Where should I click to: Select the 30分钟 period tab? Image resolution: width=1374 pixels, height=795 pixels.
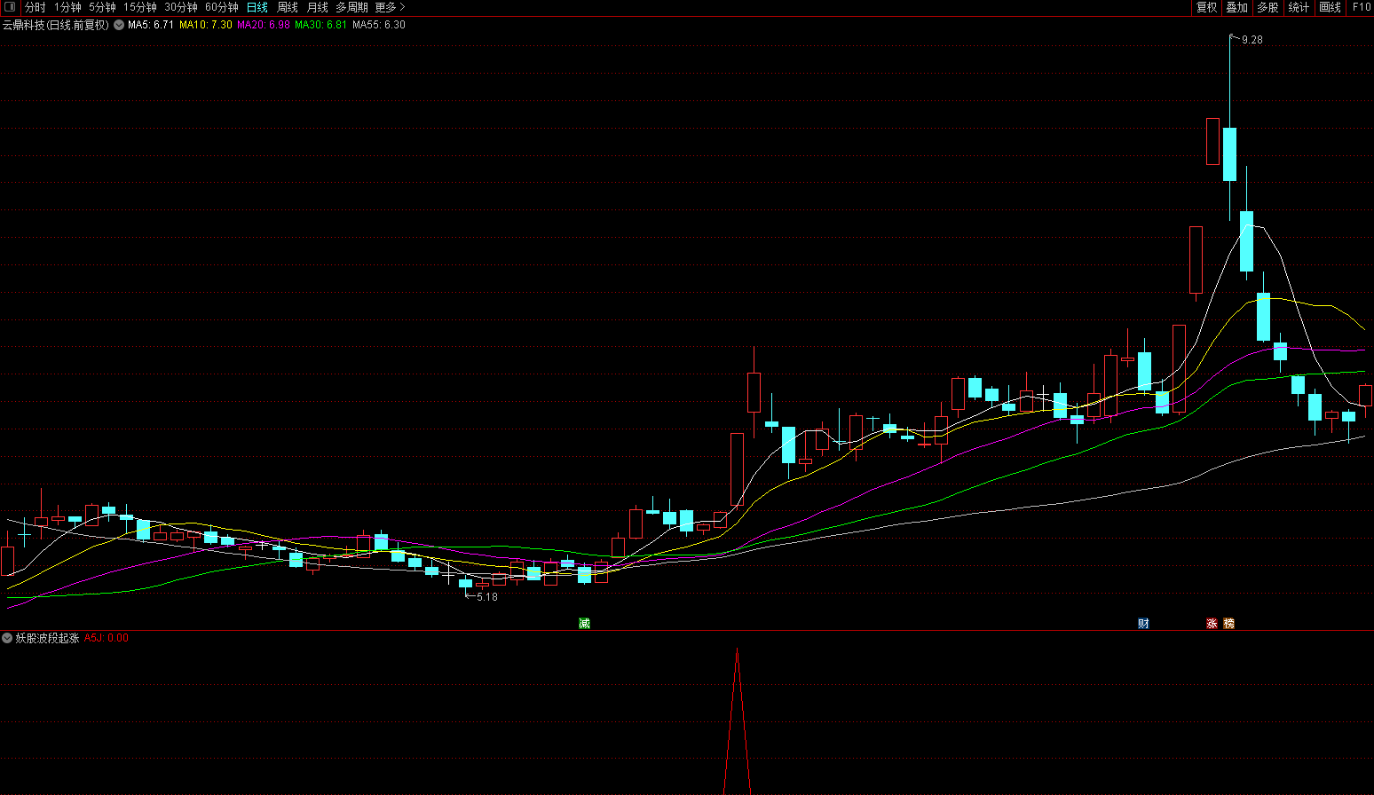click(x=181, y=7)
